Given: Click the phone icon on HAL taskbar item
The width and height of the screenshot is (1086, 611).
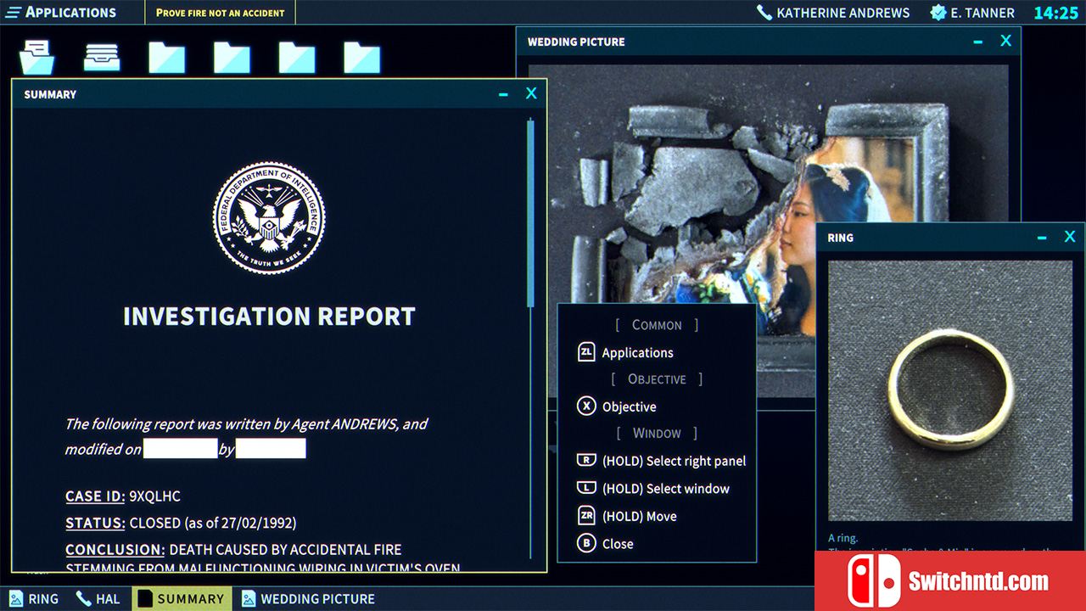Looking at the screenshot, I should click(x=83, y=598).
